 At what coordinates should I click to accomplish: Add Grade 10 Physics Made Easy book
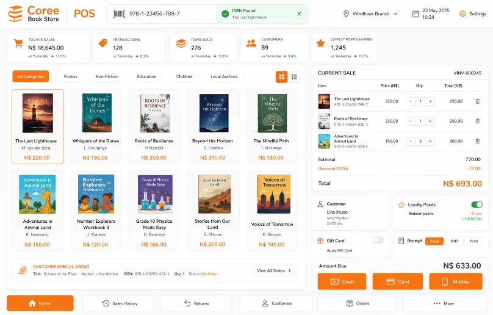[x=154, y=211]
